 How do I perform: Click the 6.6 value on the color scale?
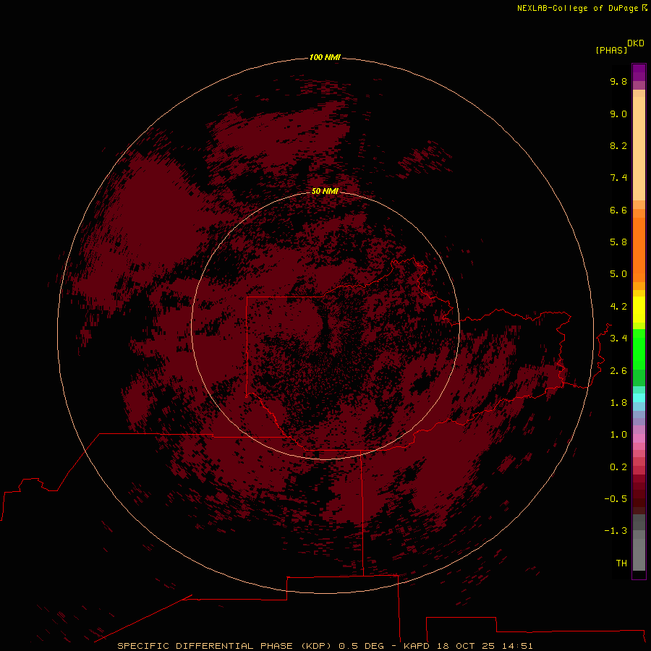click(618, 210)
